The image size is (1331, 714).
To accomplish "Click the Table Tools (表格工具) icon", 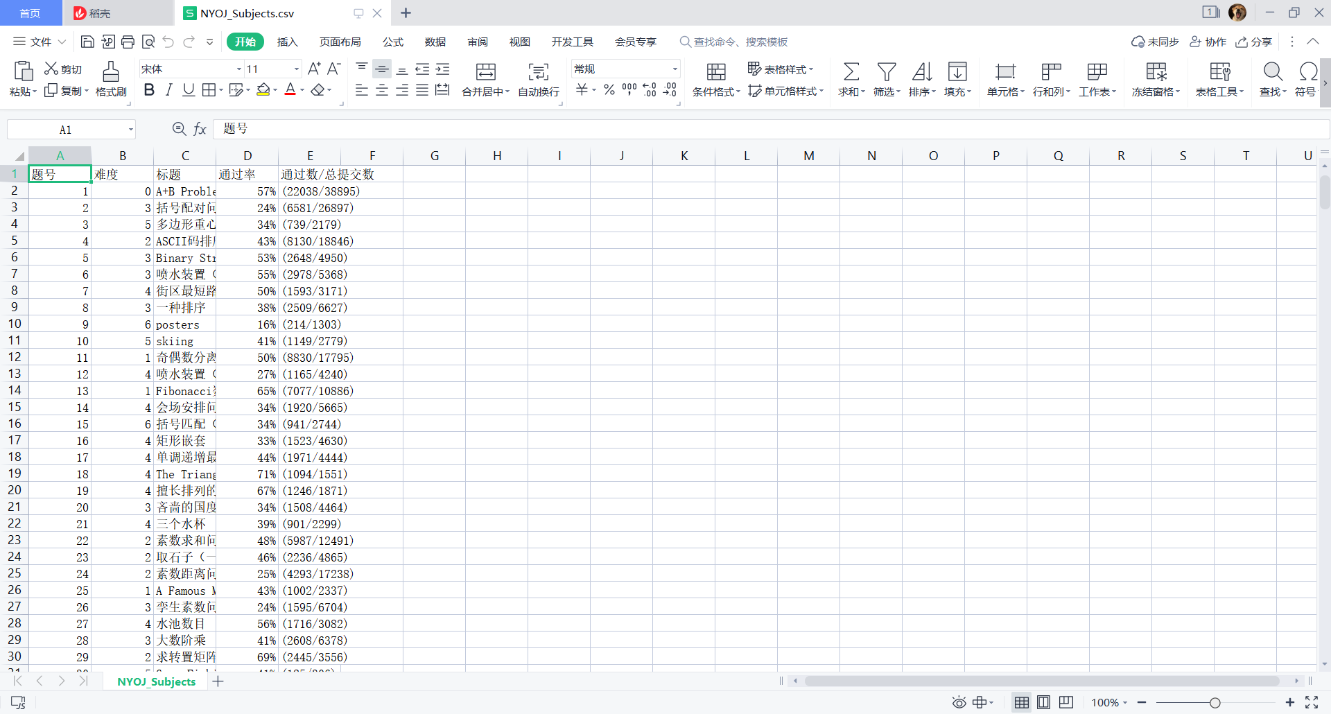I will [x=1220, y=71].
